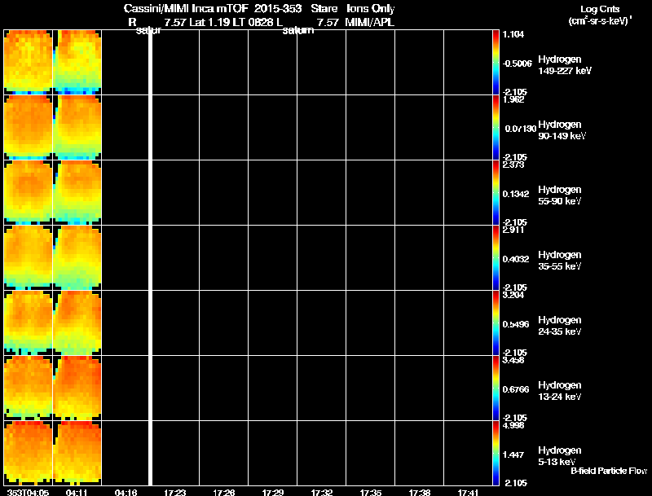Image resolution: width=652 pixels, height=496 pixels.
Task: Select the '0.5496' color scale value
Action: [x=516, y=324]
